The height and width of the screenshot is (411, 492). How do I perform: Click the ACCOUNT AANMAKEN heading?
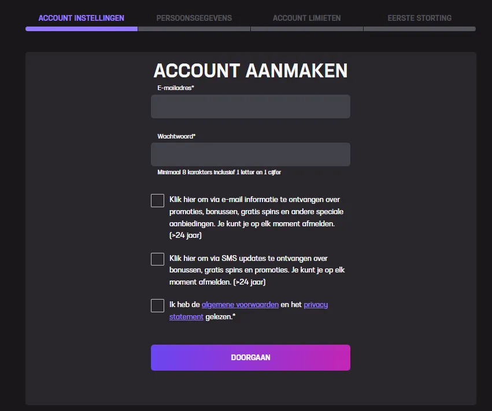click(250, 70)
